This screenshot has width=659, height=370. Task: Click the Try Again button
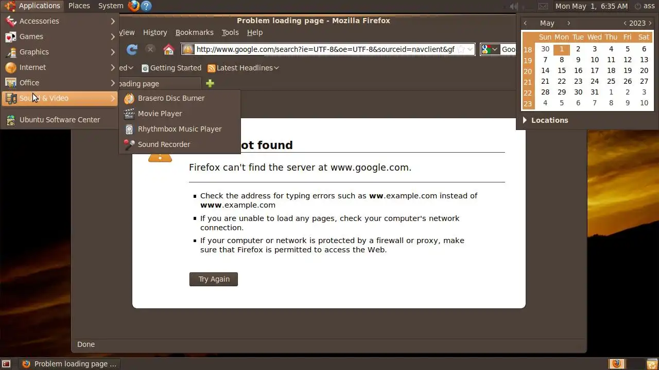214,279
